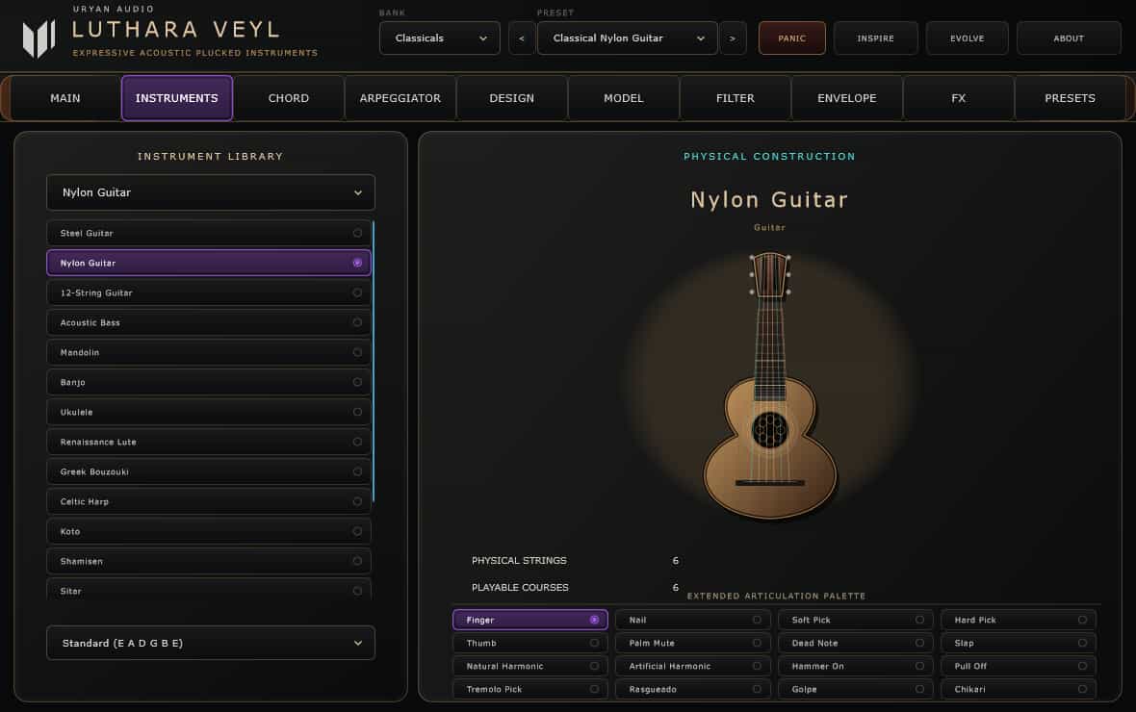The height and width of the screenshot is (712, 1136).
Task: Select Steel Guitar in instrument list
Action: (209, 233)
